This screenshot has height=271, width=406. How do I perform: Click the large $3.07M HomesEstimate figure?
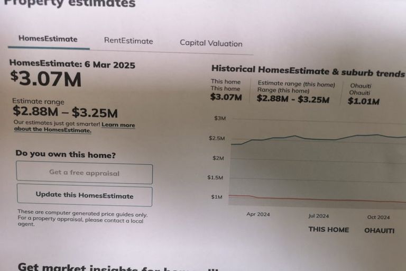46,79
